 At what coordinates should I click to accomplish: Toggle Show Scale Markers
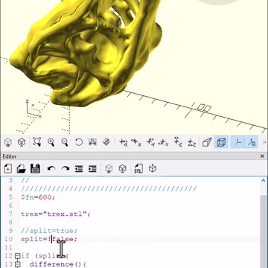(252, 142)
